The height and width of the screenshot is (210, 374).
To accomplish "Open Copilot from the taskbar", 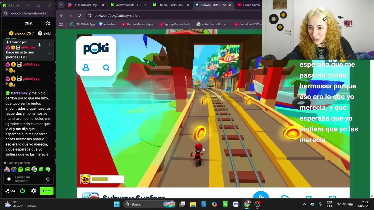I will (214, 204).
